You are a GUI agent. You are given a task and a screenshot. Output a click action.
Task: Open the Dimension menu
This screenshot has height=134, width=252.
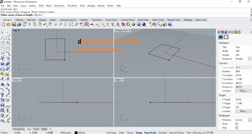tap(59, 6)
